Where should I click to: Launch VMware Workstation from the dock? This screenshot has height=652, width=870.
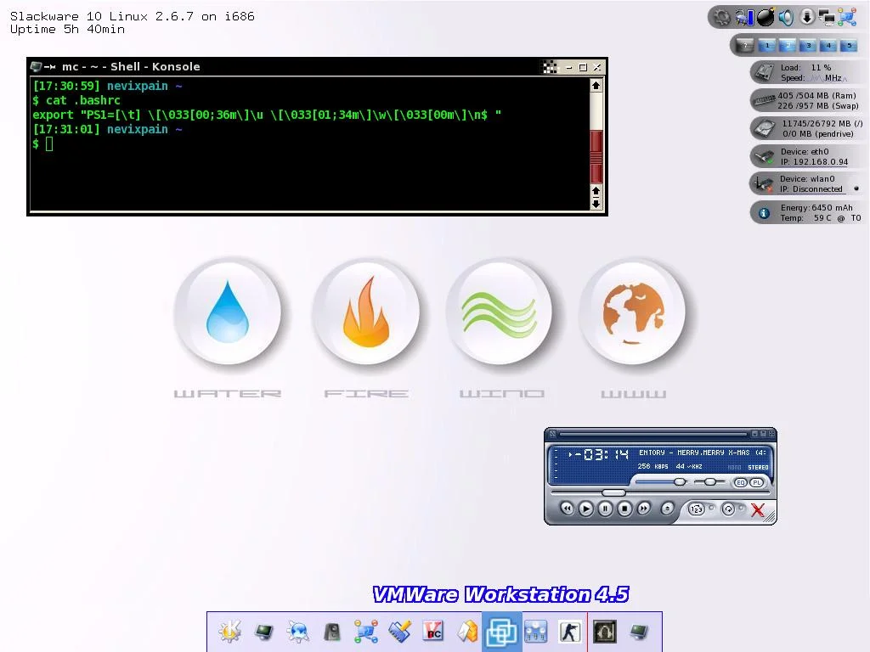pos(501,632)
